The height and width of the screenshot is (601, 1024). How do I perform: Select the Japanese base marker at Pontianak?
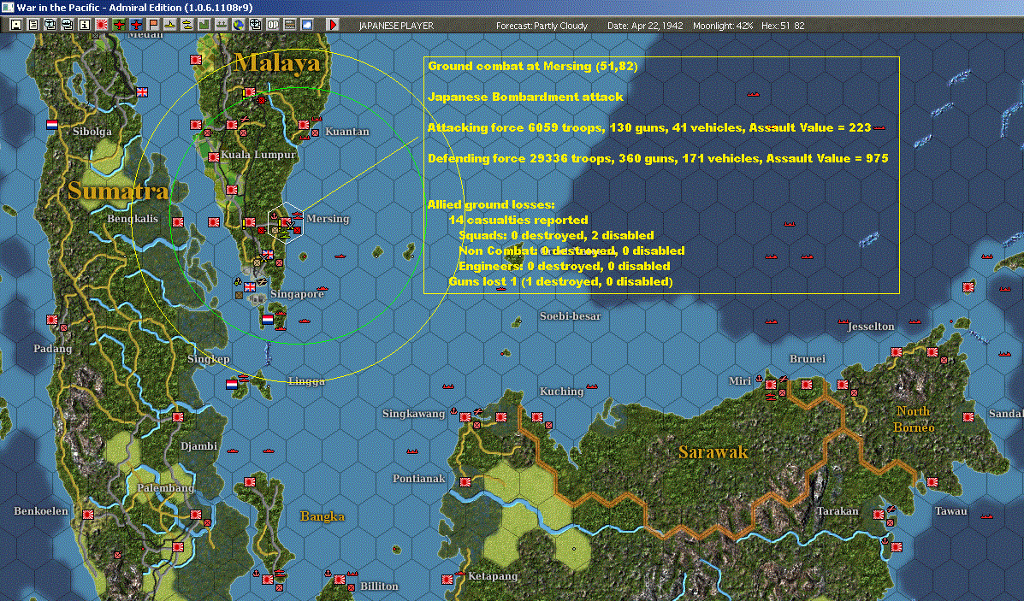(465, 482)
